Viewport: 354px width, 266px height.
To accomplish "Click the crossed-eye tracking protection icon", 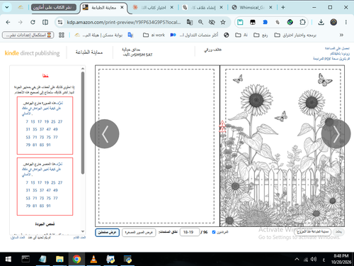I will pyautogui.click(x=212, y=22).
